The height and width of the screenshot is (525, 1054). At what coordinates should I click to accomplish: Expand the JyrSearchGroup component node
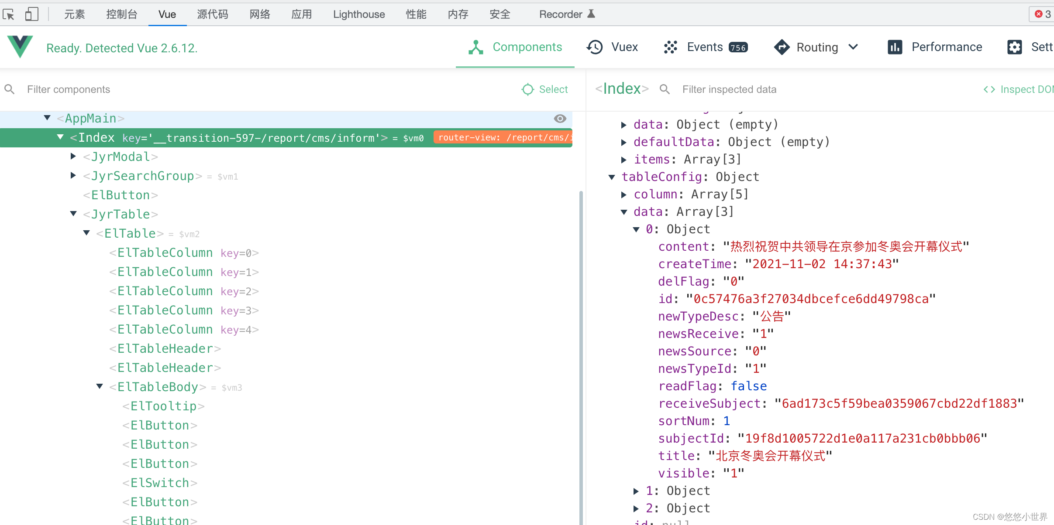(x=73, y=176)
